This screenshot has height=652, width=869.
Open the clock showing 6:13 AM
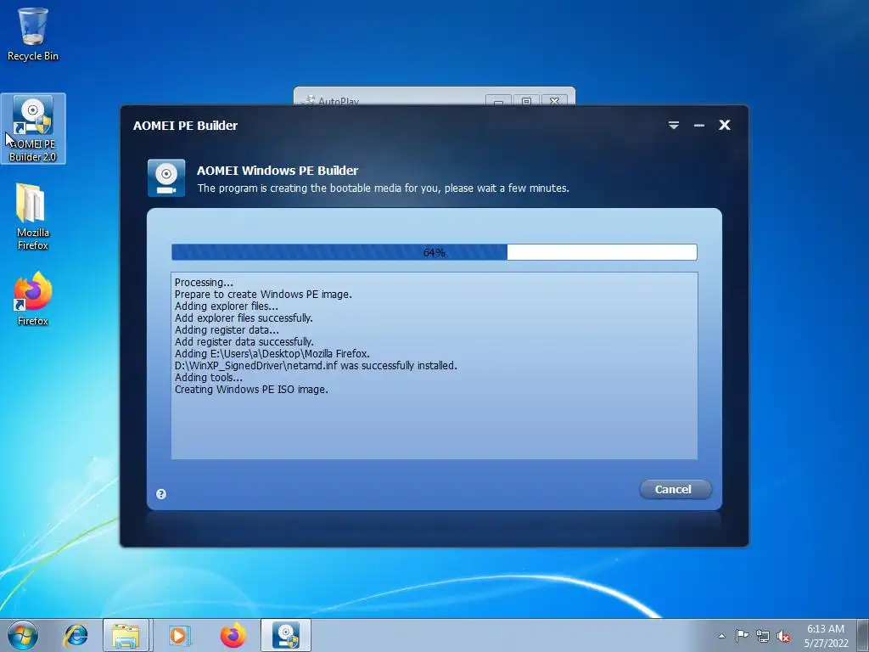(826, 636)
